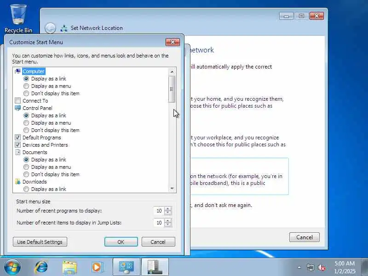Screen dimensions: 368x276
Task: Open the network status tray icon
Action: (x=310, y=267)
